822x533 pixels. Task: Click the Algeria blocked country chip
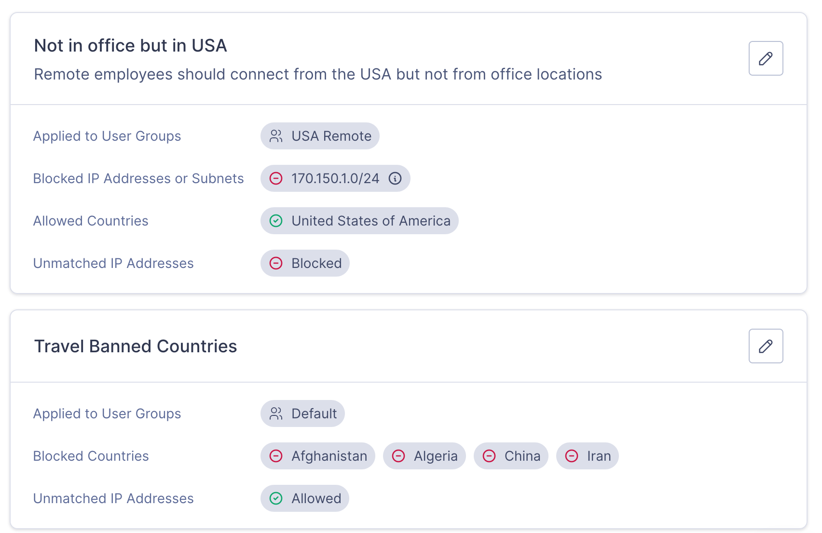[x=424, y=456]
